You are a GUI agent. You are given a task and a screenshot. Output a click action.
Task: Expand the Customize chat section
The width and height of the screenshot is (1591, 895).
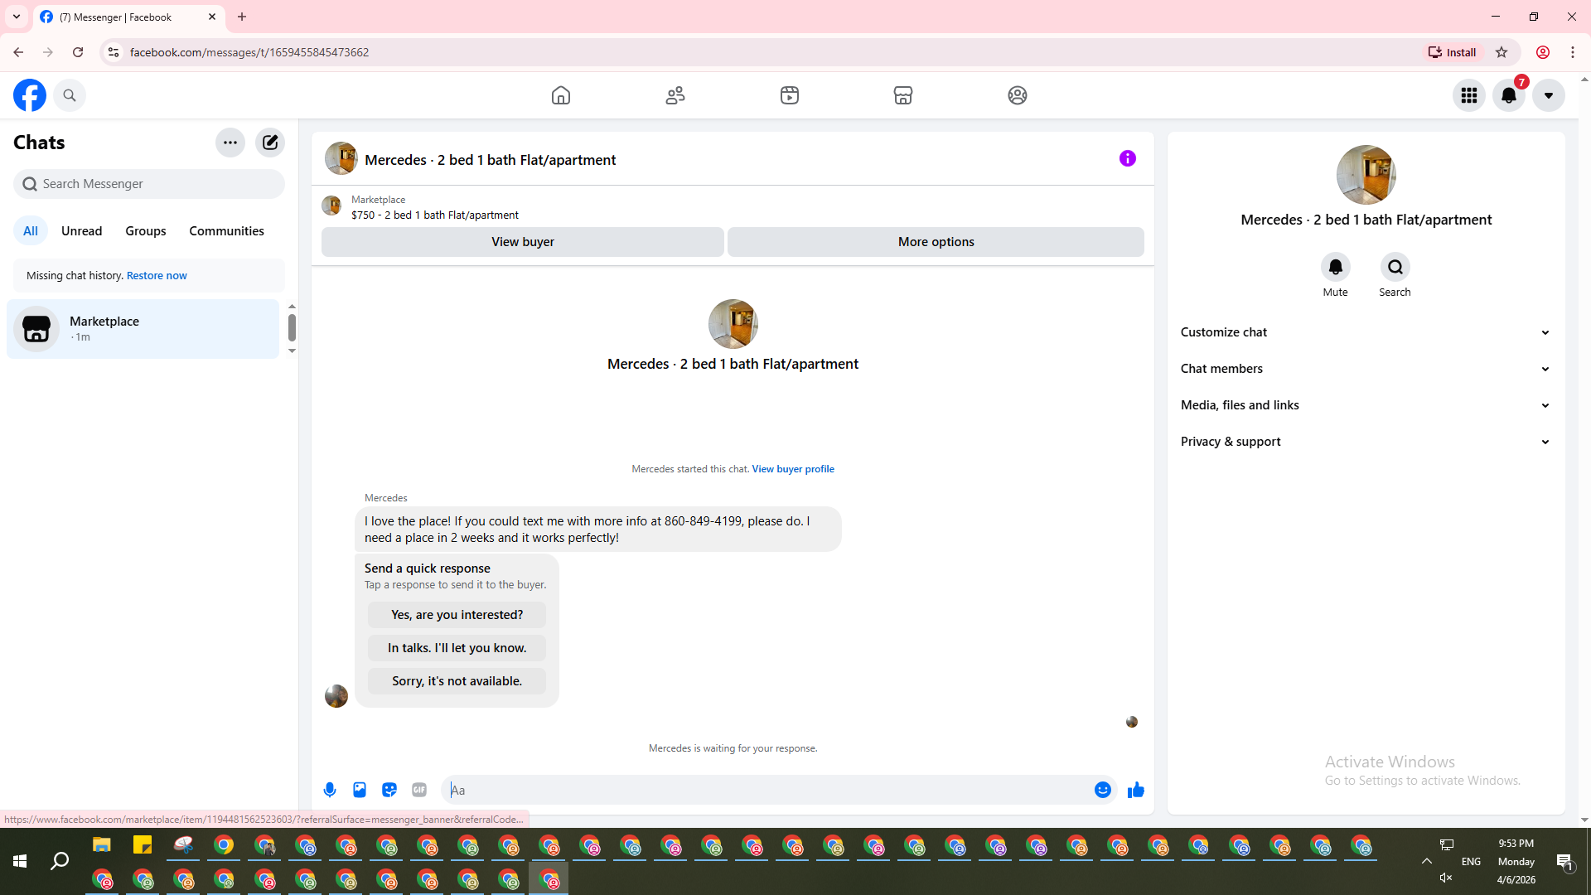pyautogui.click(x=1366, y=332)
